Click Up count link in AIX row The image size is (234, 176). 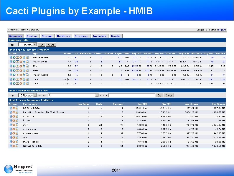(76, 66)
